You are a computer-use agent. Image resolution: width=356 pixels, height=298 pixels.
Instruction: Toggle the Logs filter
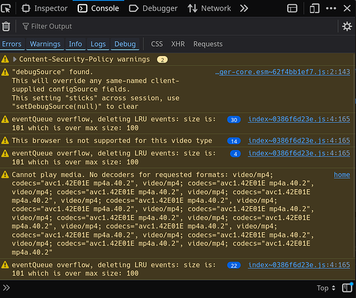(98, 44)
